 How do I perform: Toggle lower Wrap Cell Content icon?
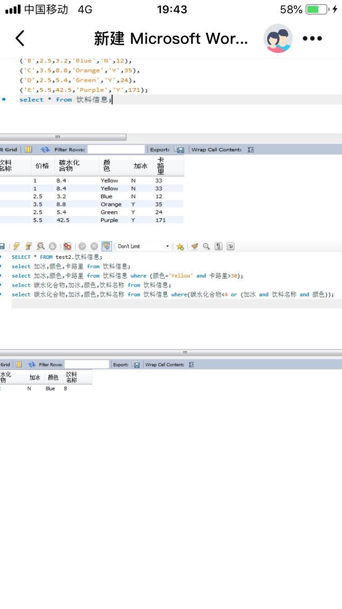pyautogui.click(x=192, y=365)
